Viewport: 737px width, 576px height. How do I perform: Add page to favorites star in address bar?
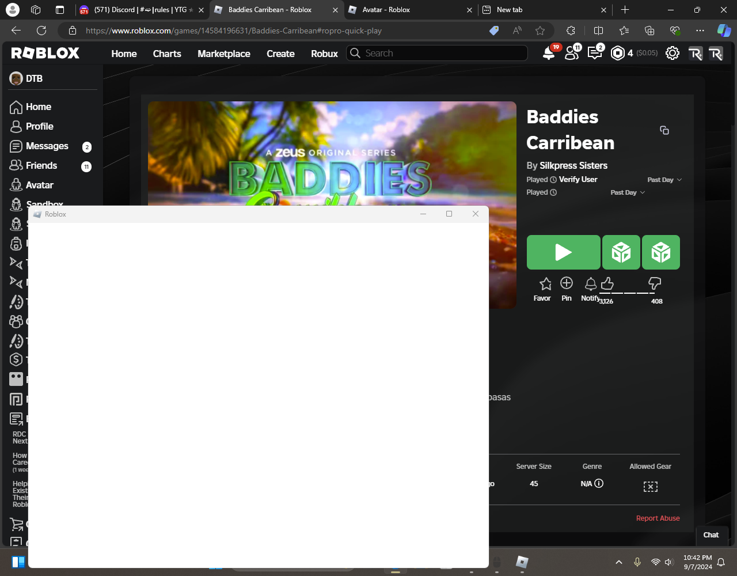pos(540,31)
